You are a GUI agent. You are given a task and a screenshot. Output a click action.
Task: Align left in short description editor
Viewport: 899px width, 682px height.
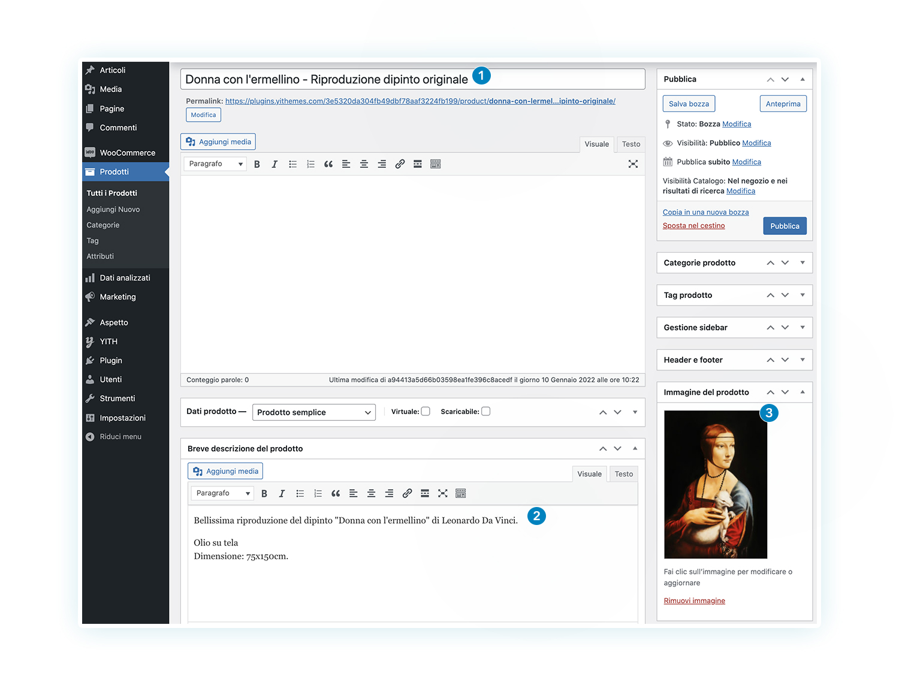pos(353,494)
